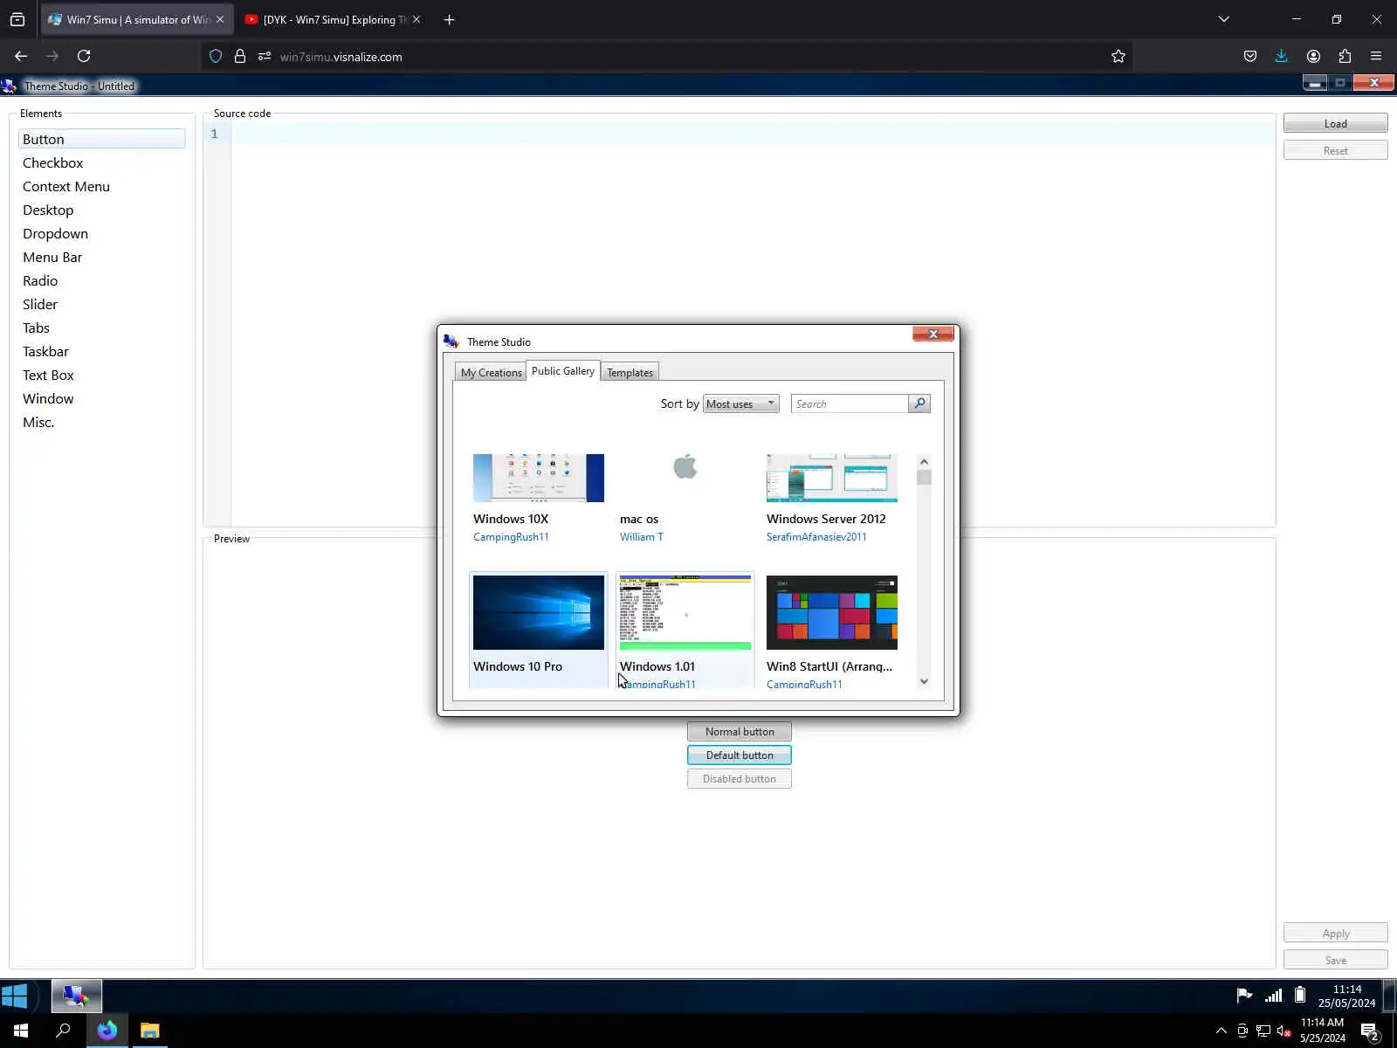Click the battery icon in simulated tray

[1299, 996]
